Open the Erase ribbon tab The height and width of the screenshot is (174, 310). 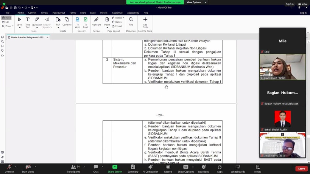[x=93, y=13]
